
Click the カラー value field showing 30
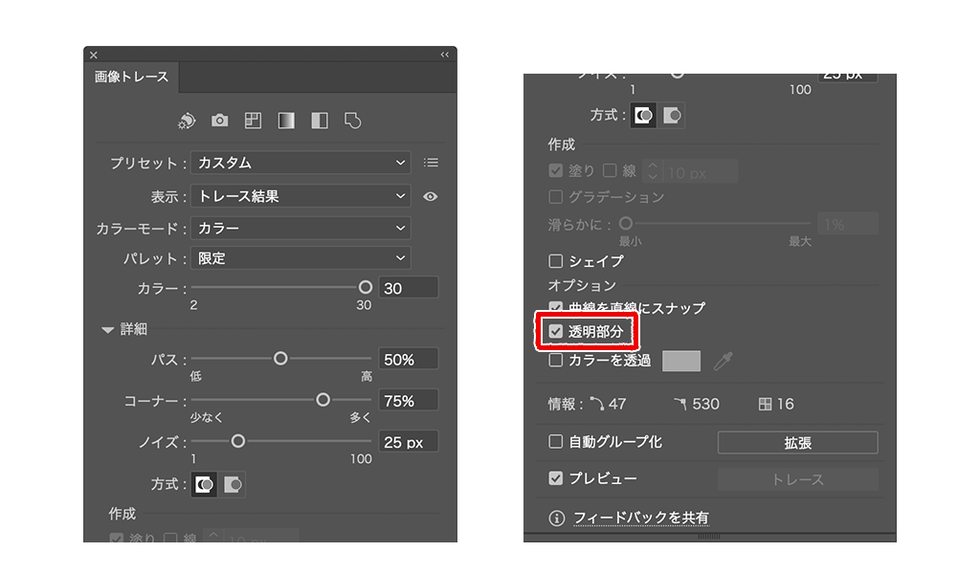tap(408, 288)
